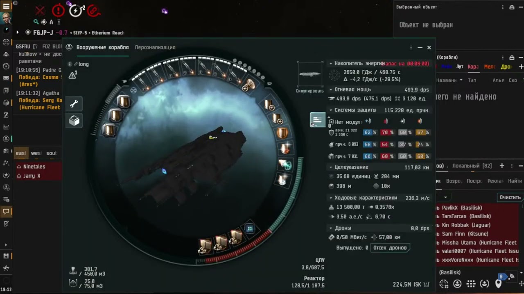Click the info icon beside fitting name long

click(x=70, y=64)
